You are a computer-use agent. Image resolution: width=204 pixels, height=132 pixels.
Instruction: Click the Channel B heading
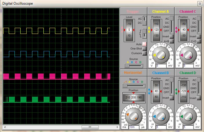[161, 73]
